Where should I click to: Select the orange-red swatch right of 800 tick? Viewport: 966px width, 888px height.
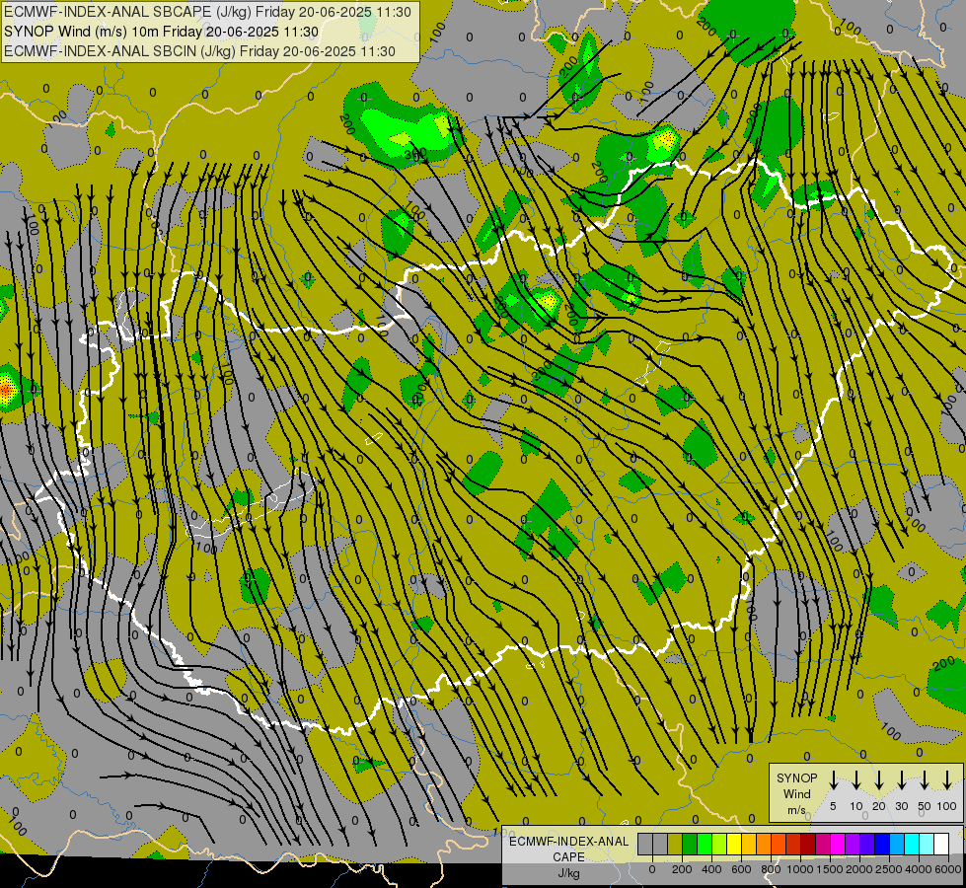coord(779,845)
